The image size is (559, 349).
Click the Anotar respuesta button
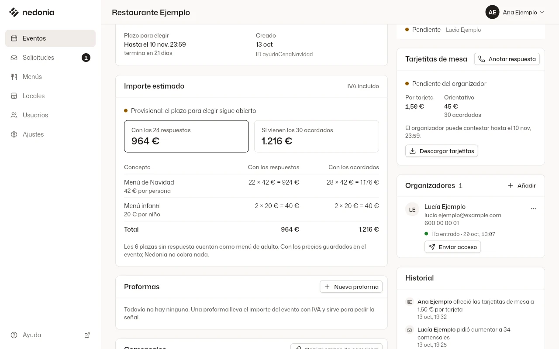[x=507, y=59]
